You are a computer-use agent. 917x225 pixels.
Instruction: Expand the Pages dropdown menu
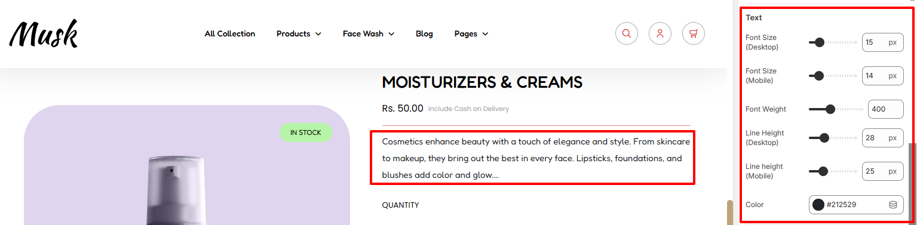click(471, 34)
